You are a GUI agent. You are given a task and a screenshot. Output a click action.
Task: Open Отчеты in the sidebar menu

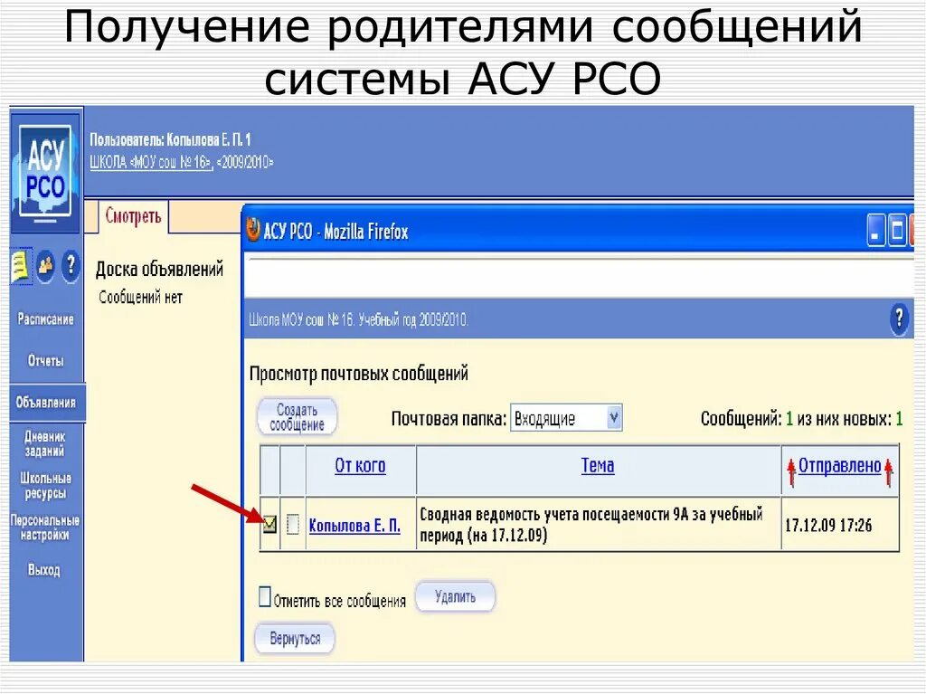tap(45, 361)
